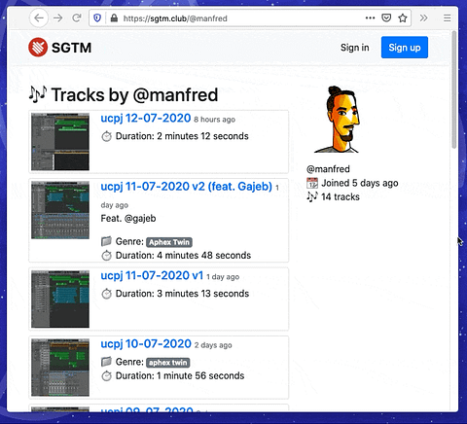Open track ucpj 12-07-2020
The height and width of the screenshot is (424, 467).
[x=146, y=118]
